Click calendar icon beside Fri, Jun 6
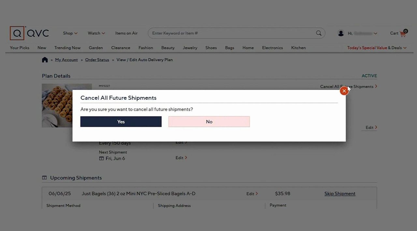Viewport: 417px width, 231px height. [101, 158]
